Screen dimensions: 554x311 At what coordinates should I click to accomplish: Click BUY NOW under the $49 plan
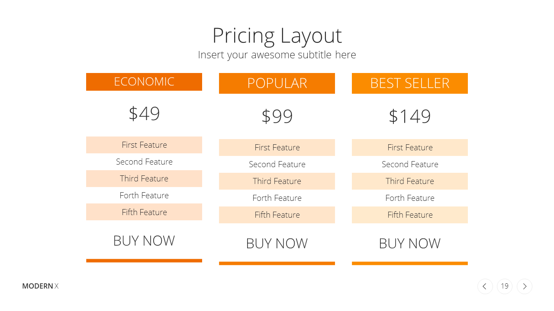tap(144, 241)
